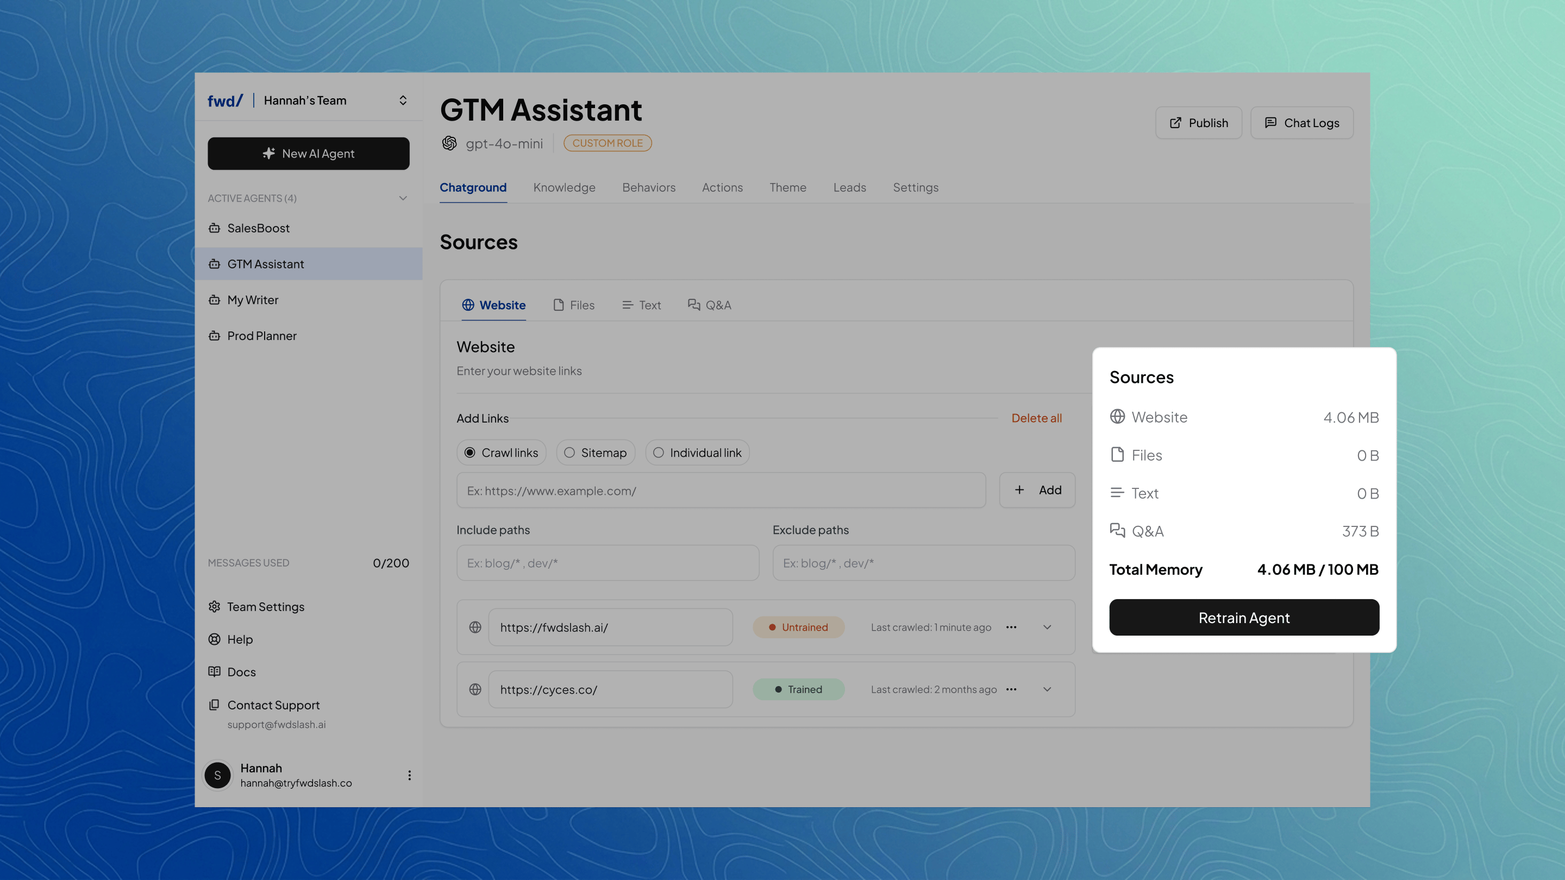Select the Crawl links option
Viewport: 1565px width, 880px height.
pos(501,453)
